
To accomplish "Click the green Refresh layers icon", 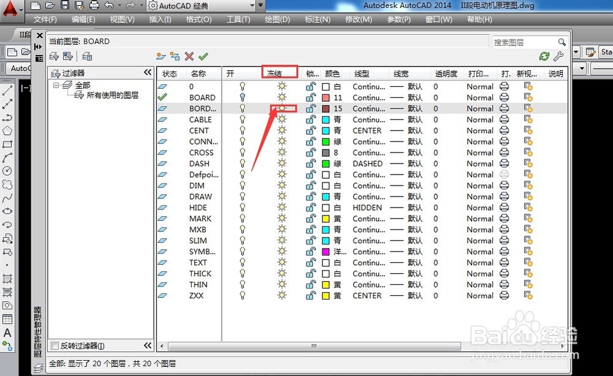I will coord(544,56).
